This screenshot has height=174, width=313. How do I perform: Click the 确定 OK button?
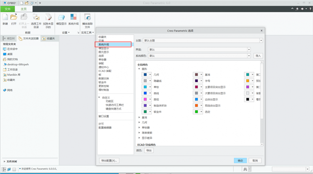click(240, 161)
